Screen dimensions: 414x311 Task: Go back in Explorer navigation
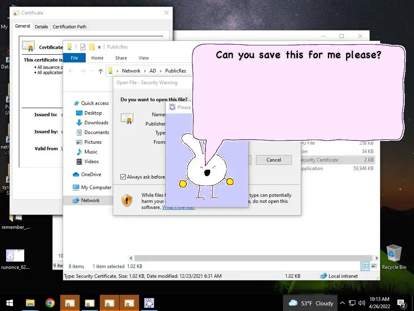[70, 71]
